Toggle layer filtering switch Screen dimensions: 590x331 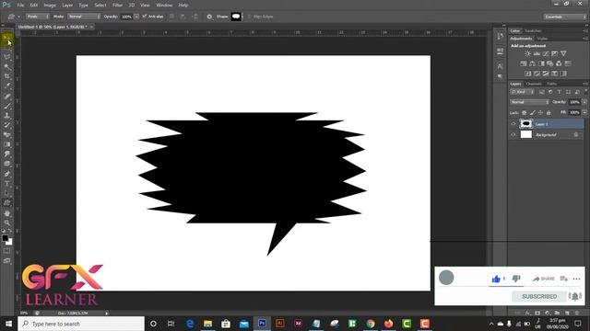585,92
